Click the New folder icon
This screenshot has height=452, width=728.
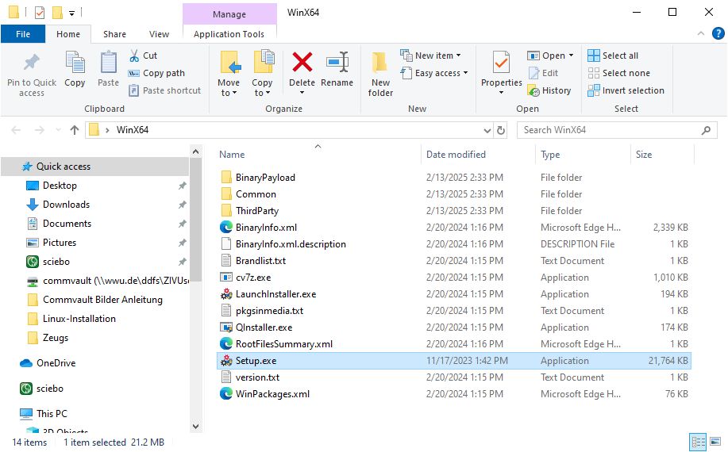(380, 63)
